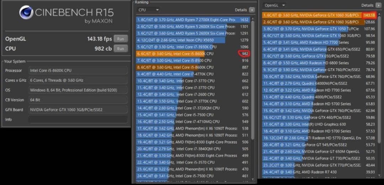
Task: Select Radeon HD 7700 row scoring 95.98
Action: 319,43
